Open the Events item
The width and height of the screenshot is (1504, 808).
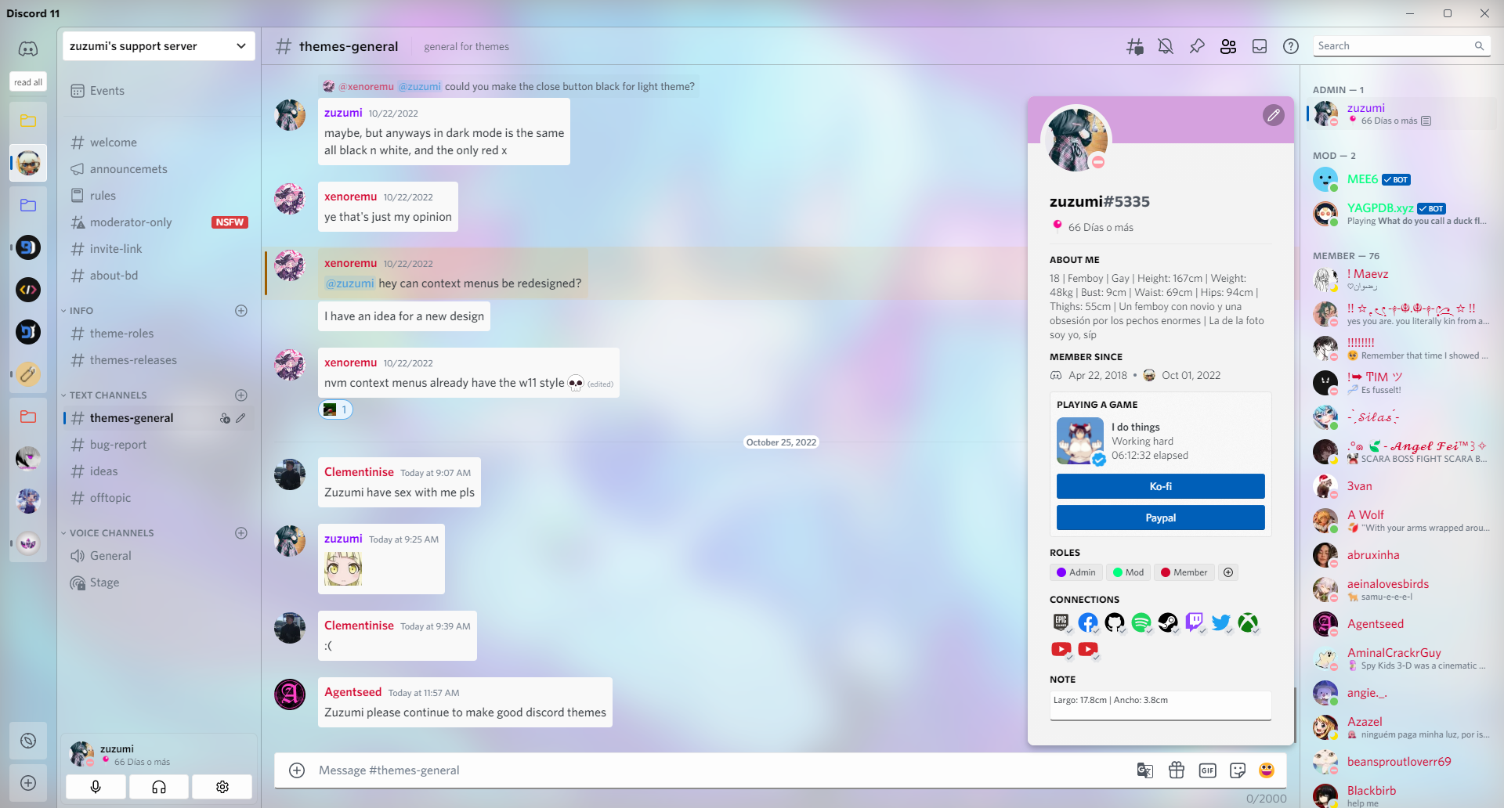(x=107, y=91)
